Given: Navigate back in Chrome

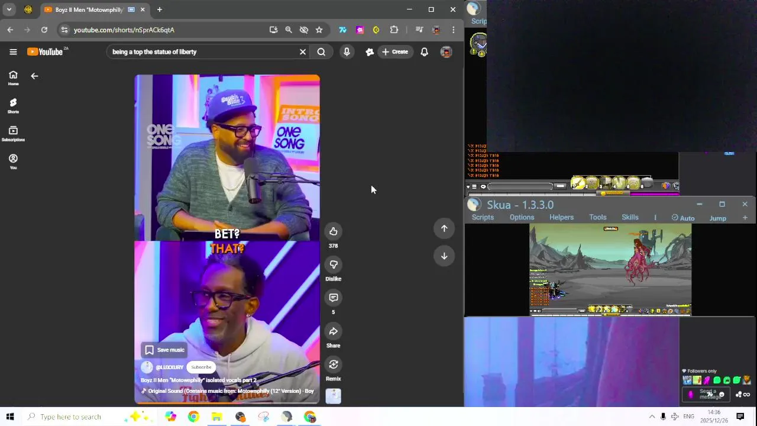Looking at the screenshot, I should (x=10, y=30).
